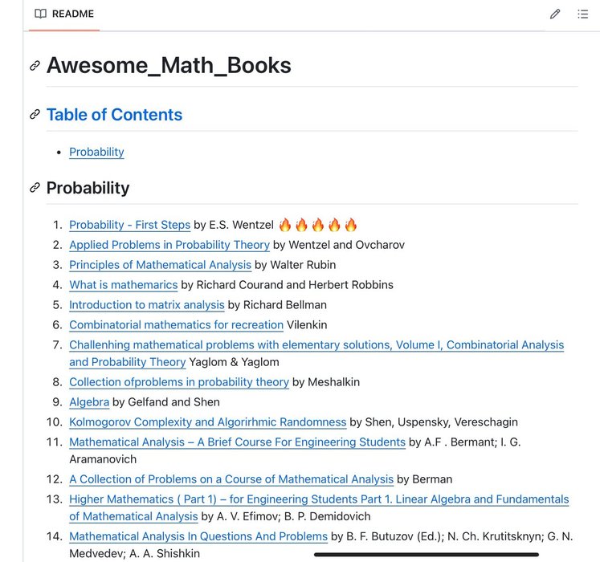Open Introduction to matrix analysis link
The height and width of the screenshot is (562, 600).
[147, 305]
